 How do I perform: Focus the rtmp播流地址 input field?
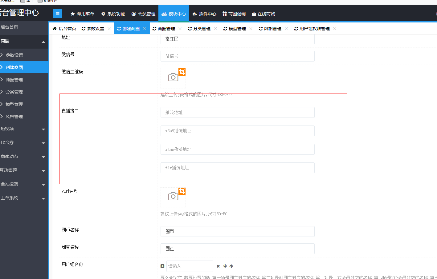pyautogui.click(x=237, y=149)
